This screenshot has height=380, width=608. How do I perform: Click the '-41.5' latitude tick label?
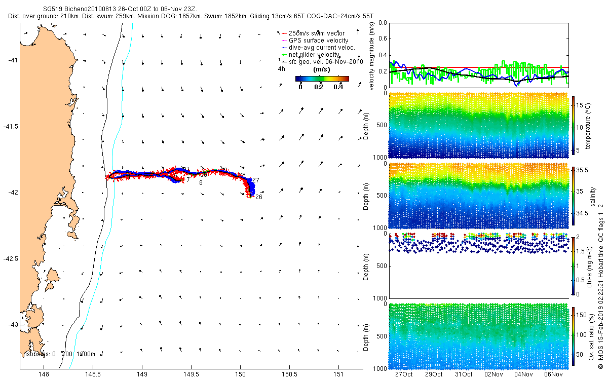click(x=11, y=126)
